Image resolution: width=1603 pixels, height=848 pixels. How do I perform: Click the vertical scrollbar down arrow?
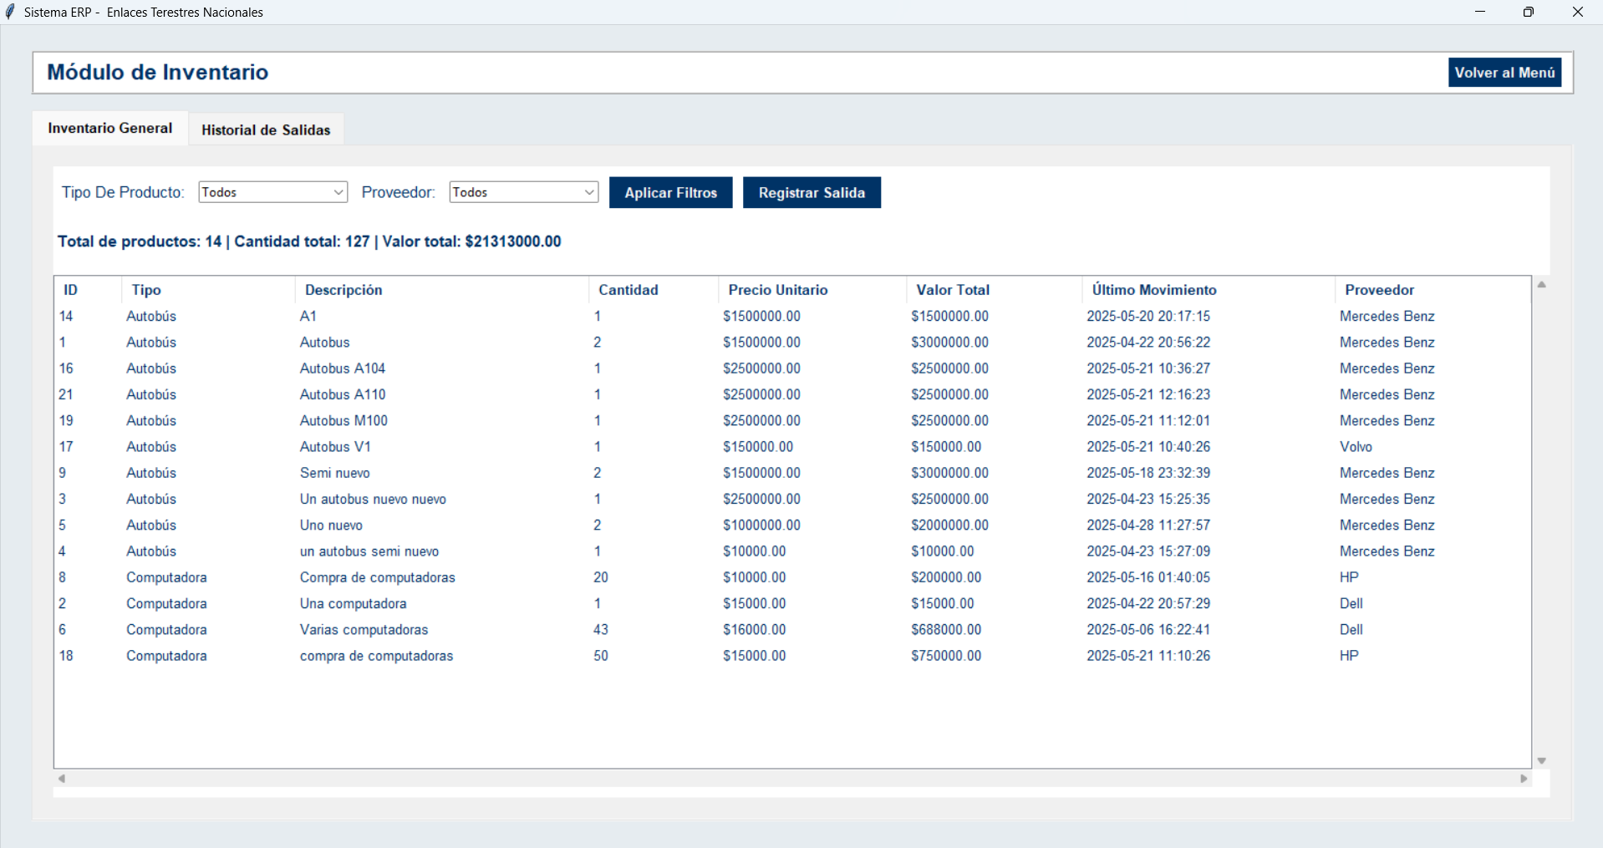click(x=1542, y=761)
